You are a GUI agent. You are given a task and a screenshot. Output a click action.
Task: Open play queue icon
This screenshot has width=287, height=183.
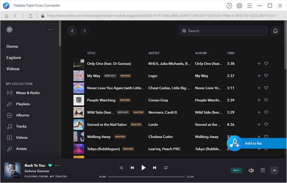point(263,171)
